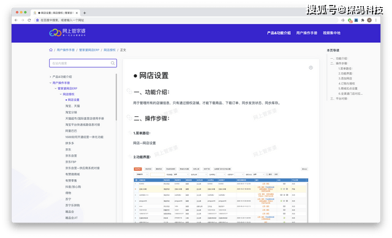Open 淘宝分销 sidebar page
This screenshot has height=238, width=392.
click(71, 113)
